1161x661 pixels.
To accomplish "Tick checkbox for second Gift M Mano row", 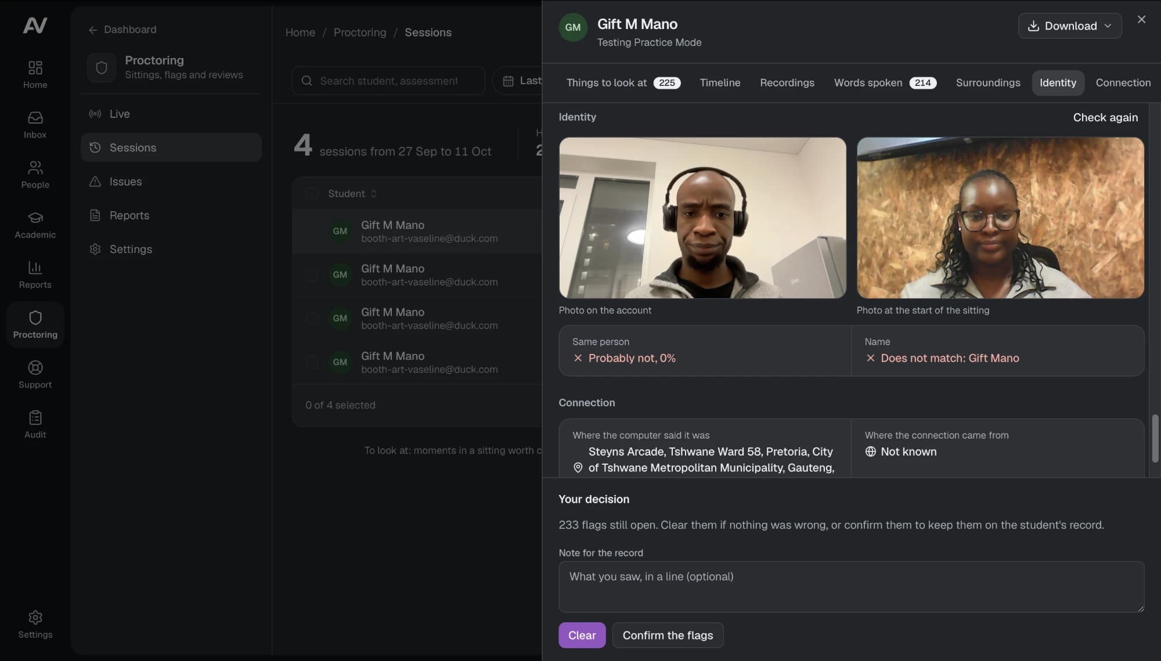I will click(312, 274).
